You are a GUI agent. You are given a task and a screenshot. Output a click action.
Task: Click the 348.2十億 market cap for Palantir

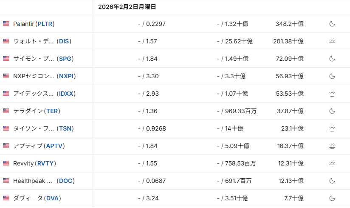[289, 24]
